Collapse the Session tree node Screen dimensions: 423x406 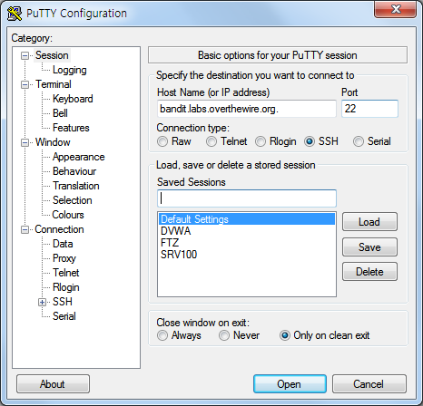(x=25, y=55)
